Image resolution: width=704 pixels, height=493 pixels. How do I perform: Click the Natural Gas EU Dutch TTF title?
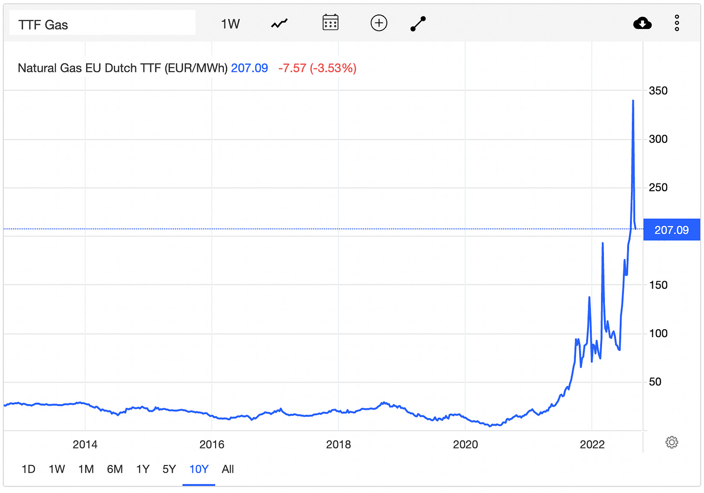point(123,68)
